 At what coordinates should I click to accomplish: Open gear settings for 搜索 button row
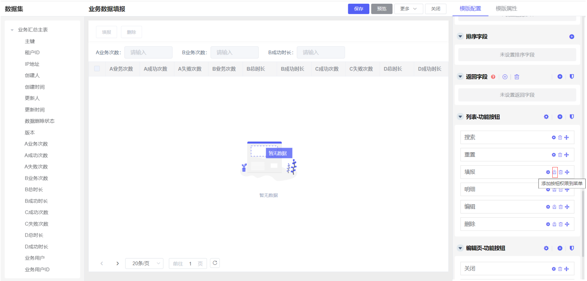554,137
